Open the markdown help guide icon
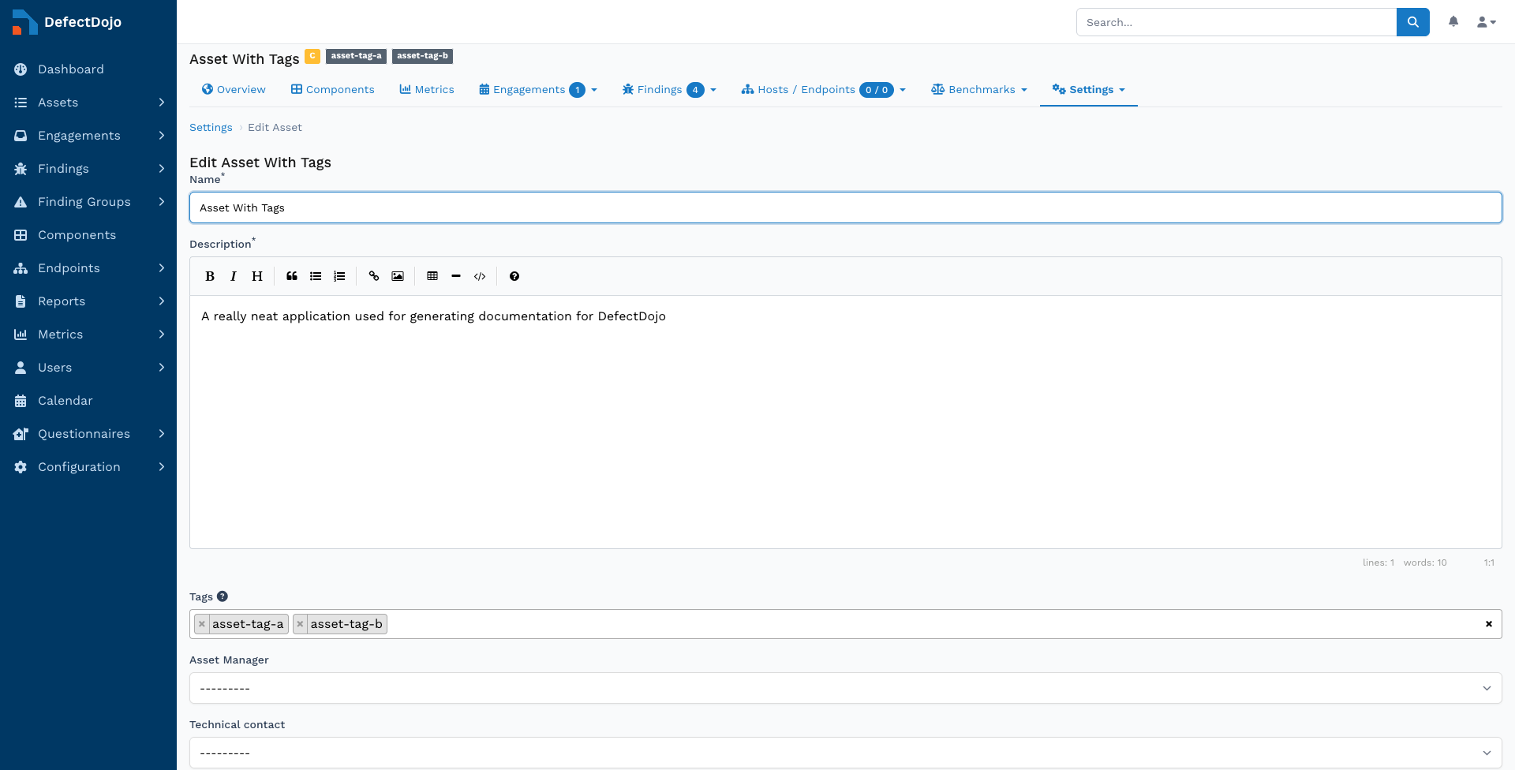Screen dimensions: 1515x770 (514, 276)
